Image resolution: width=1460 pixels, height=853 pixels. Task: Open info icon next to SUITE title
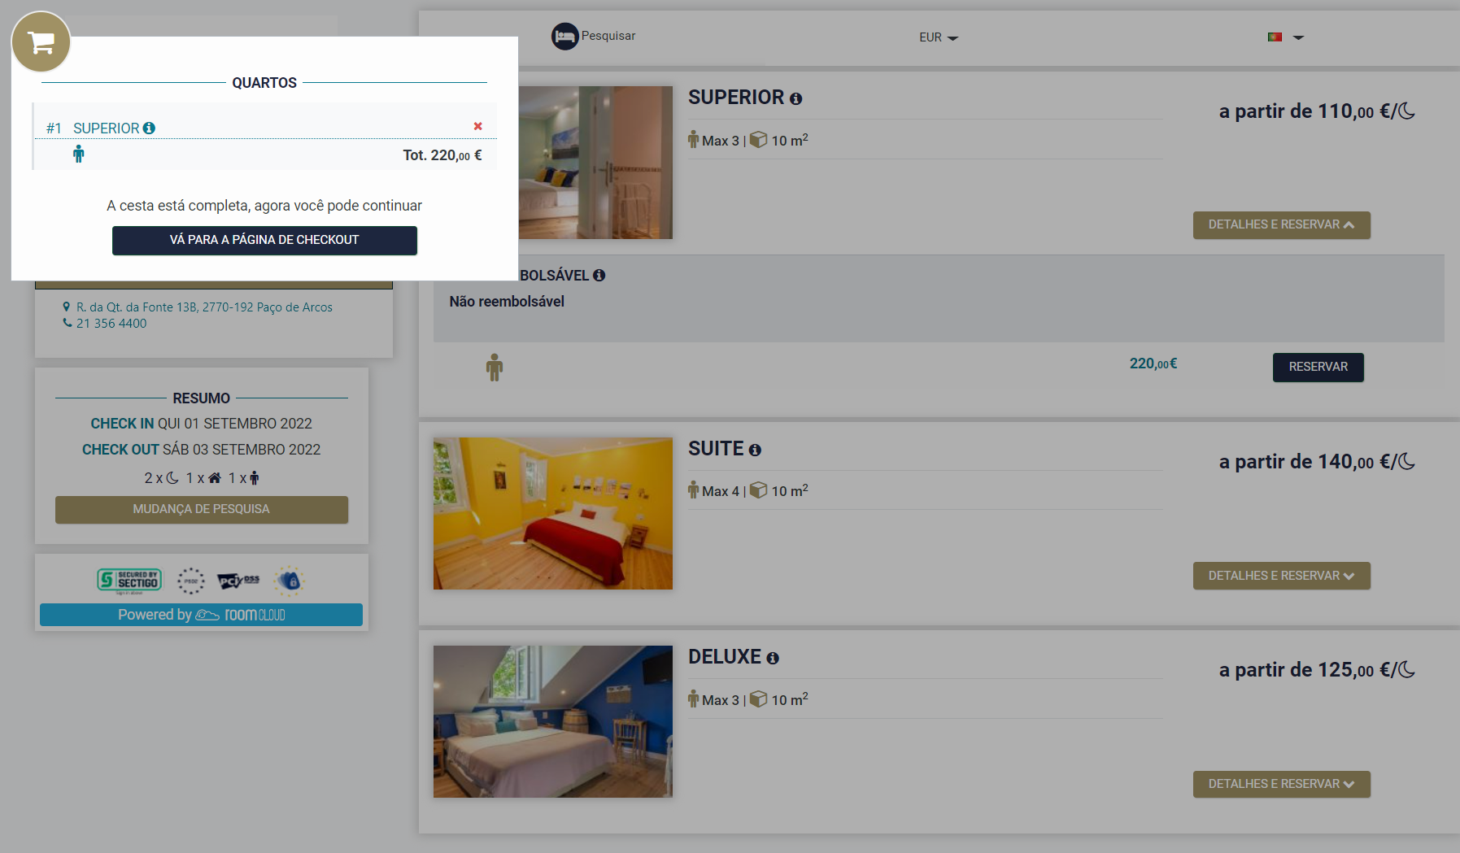coord(755,450)
